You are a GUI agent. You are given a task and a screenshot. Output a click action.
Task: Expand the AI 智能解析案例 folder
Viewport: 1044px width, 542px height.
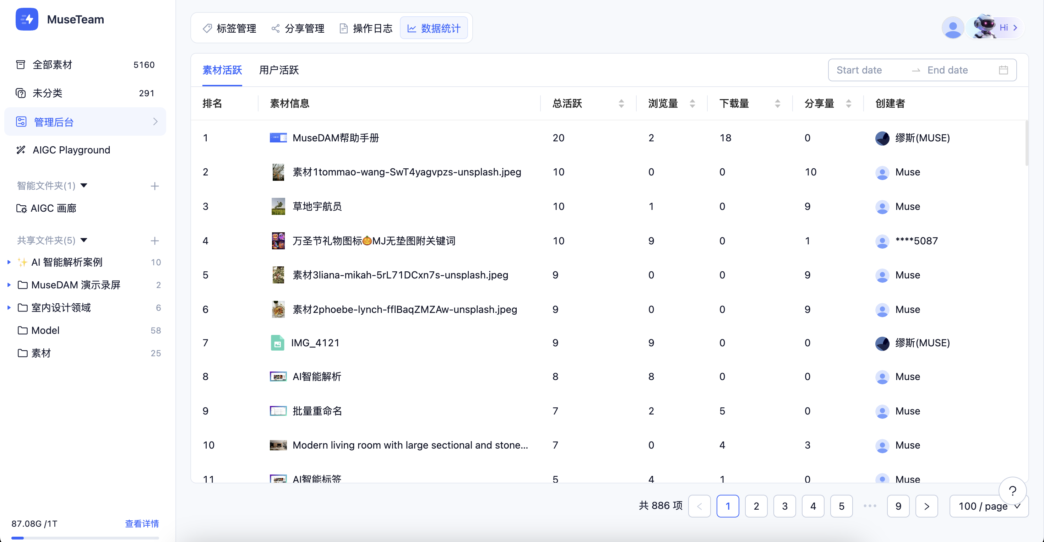pos(9,262)
